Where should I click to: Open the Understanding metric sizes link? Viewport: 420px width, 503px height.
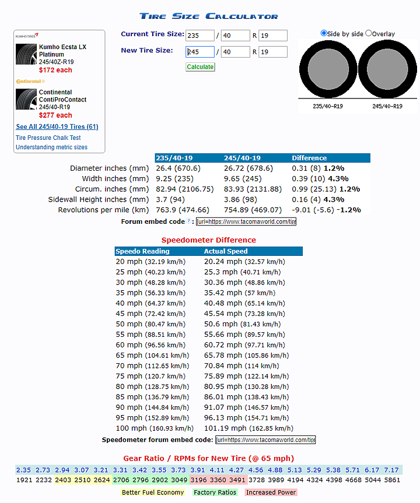[52, 147]
